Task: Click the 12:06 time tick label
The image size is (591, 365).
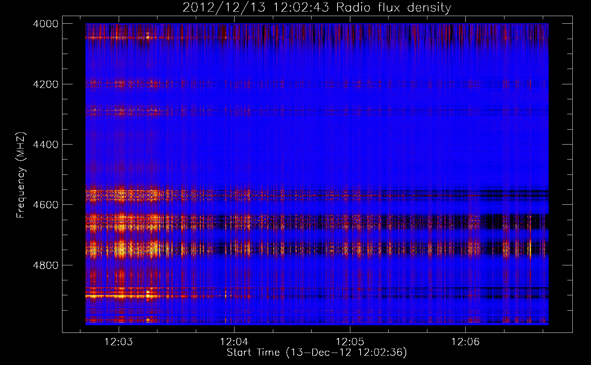Action: pyautogui.click(x=465, y=342)
